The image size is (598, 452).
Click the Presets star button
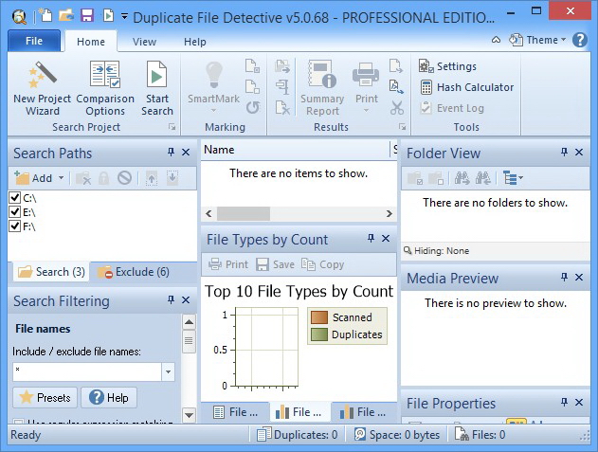(45, 398)
